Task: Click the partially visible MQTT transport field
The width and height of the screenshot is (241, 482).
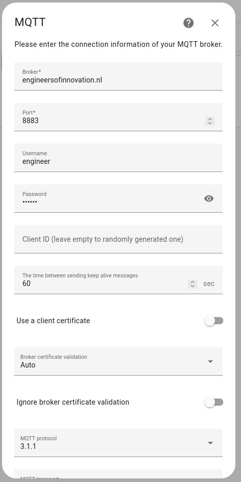Action: 119,474
